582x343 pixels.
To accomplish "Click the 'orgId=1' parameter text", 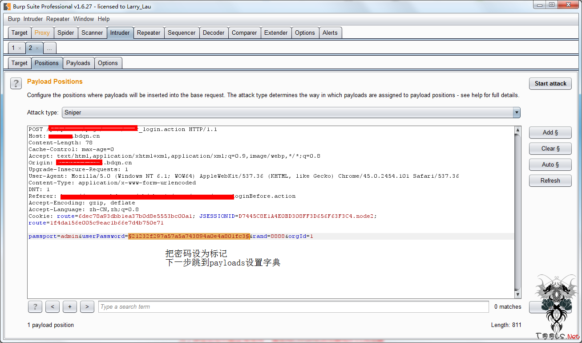I will coord(301,236).
